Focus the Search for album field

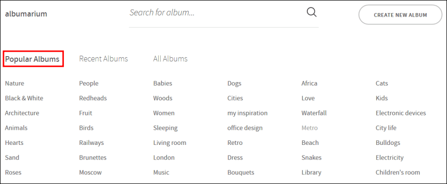[216, 13]
